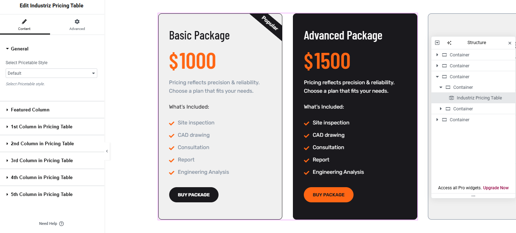This screenshot has height=233, width=516.
Task: Click the AI sparkle icon in Structure panel
Action: tap(449, 43)
